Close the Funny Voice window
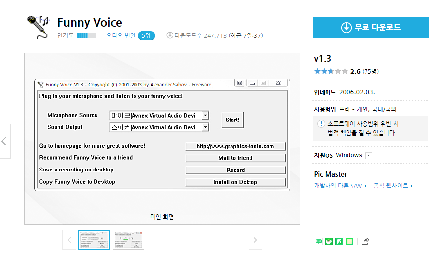Screen dimensions: 443x274 pyautogui.click(x=278, y=83)
